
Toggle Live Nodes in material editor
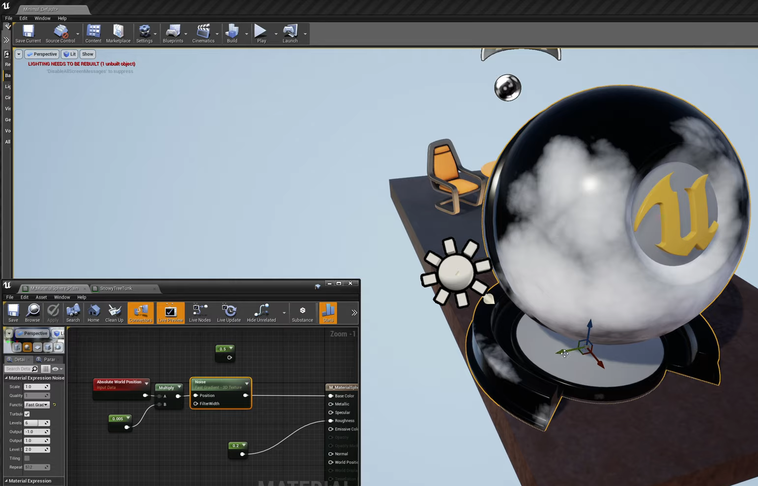point(200,313)
